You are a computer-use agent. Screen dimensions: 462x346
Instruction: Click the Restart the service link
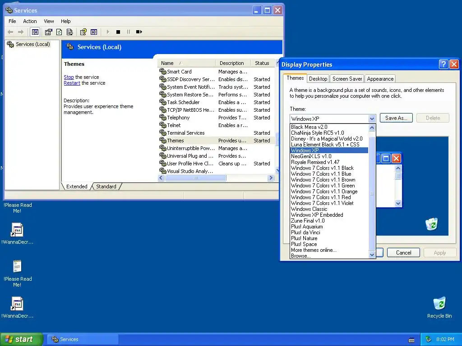click(x=72, y=83)
